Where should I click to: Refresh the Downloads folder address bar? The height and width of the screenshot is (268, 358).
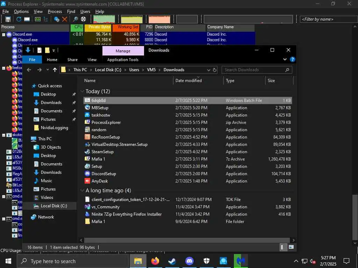pos(215,70)
